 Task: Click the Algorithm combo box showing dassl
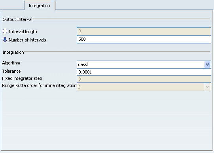144,64
